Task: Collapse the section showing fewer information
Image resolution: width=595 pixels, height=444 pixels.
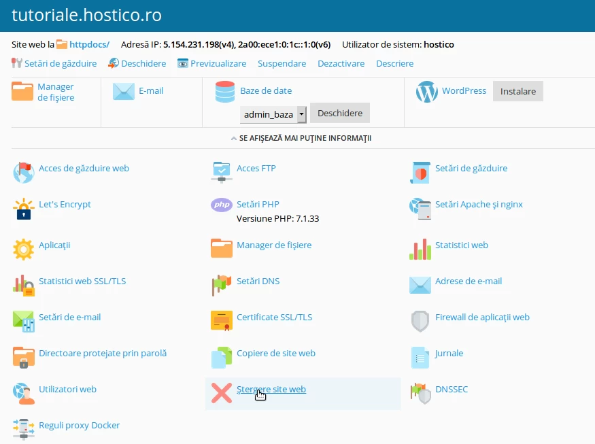Action: pyautogui.click(x=297, y=138)
